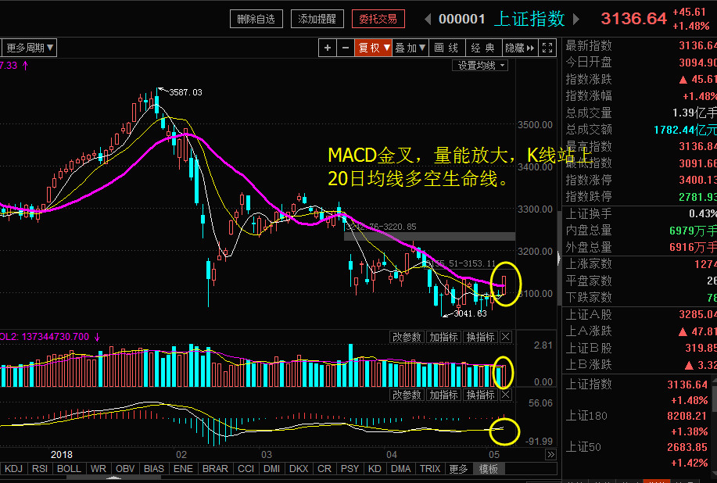This screenshot has height=483, width=717.
Task: Click the 上证换手 row
Action: [640, 213]
